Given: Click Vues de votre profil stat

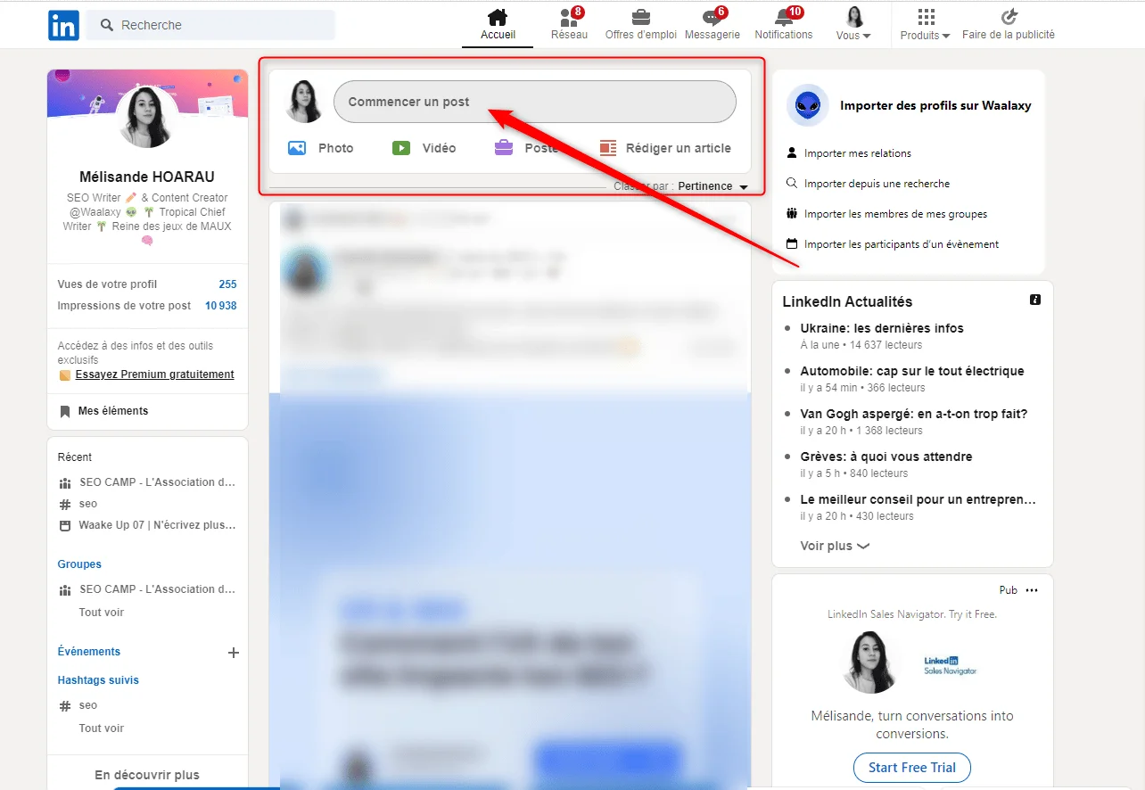Looking at the screenshot, I should point(147,284).
